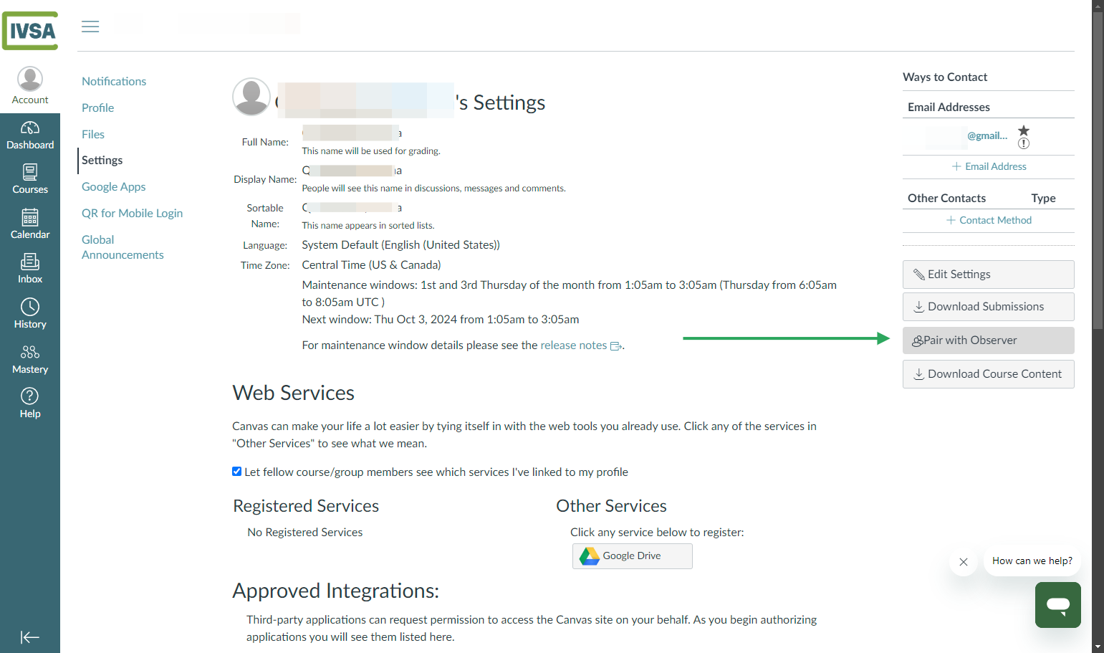
Task: Open the chat widget button
Action: pyautogui.click(x=1058, y=605)
